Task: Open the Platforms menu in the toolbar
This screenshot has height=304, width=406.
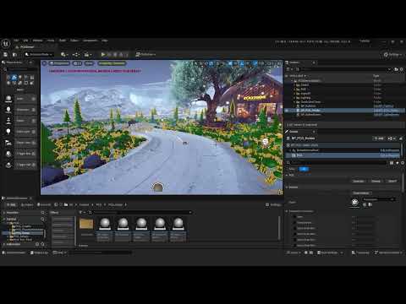Action: [145, 54]
